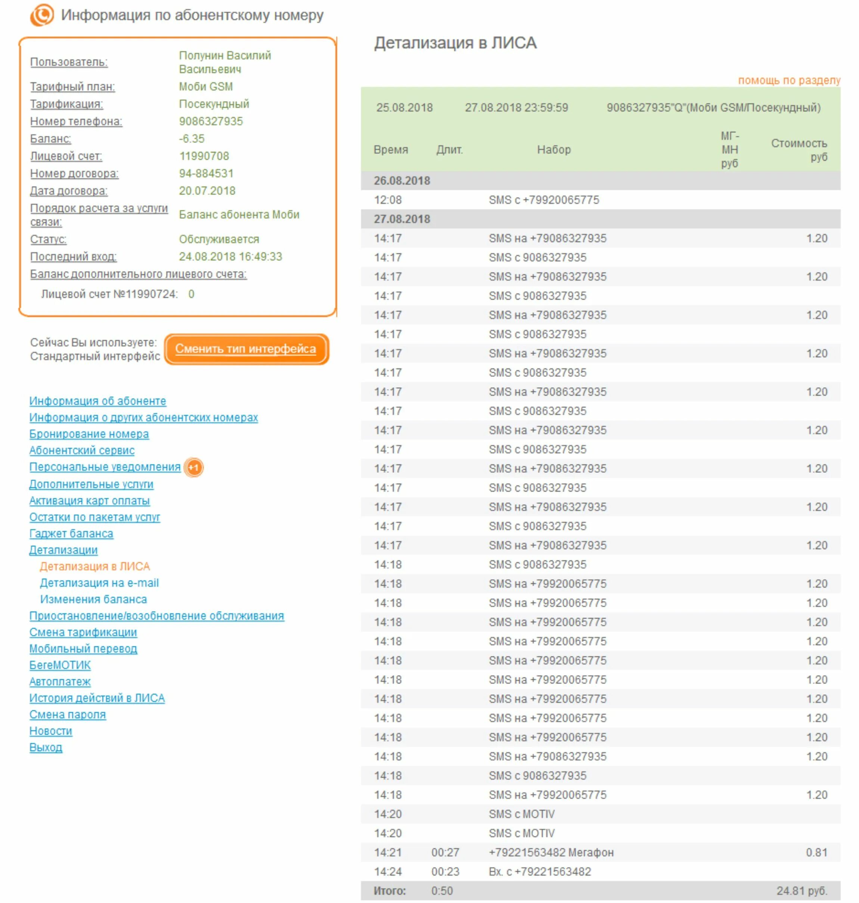The image size is (859, 903).
Task: Click 'Номер договора:' label
Action: pyautogui.click(x=74, y=174)
